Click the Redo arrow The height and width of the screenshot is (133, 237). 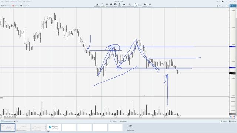point(150,5)
